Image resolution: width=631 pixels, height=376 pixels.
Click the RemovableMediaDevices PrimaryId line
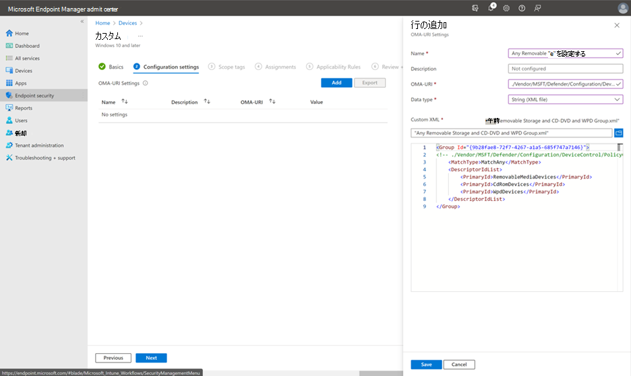tap(526, 177)
